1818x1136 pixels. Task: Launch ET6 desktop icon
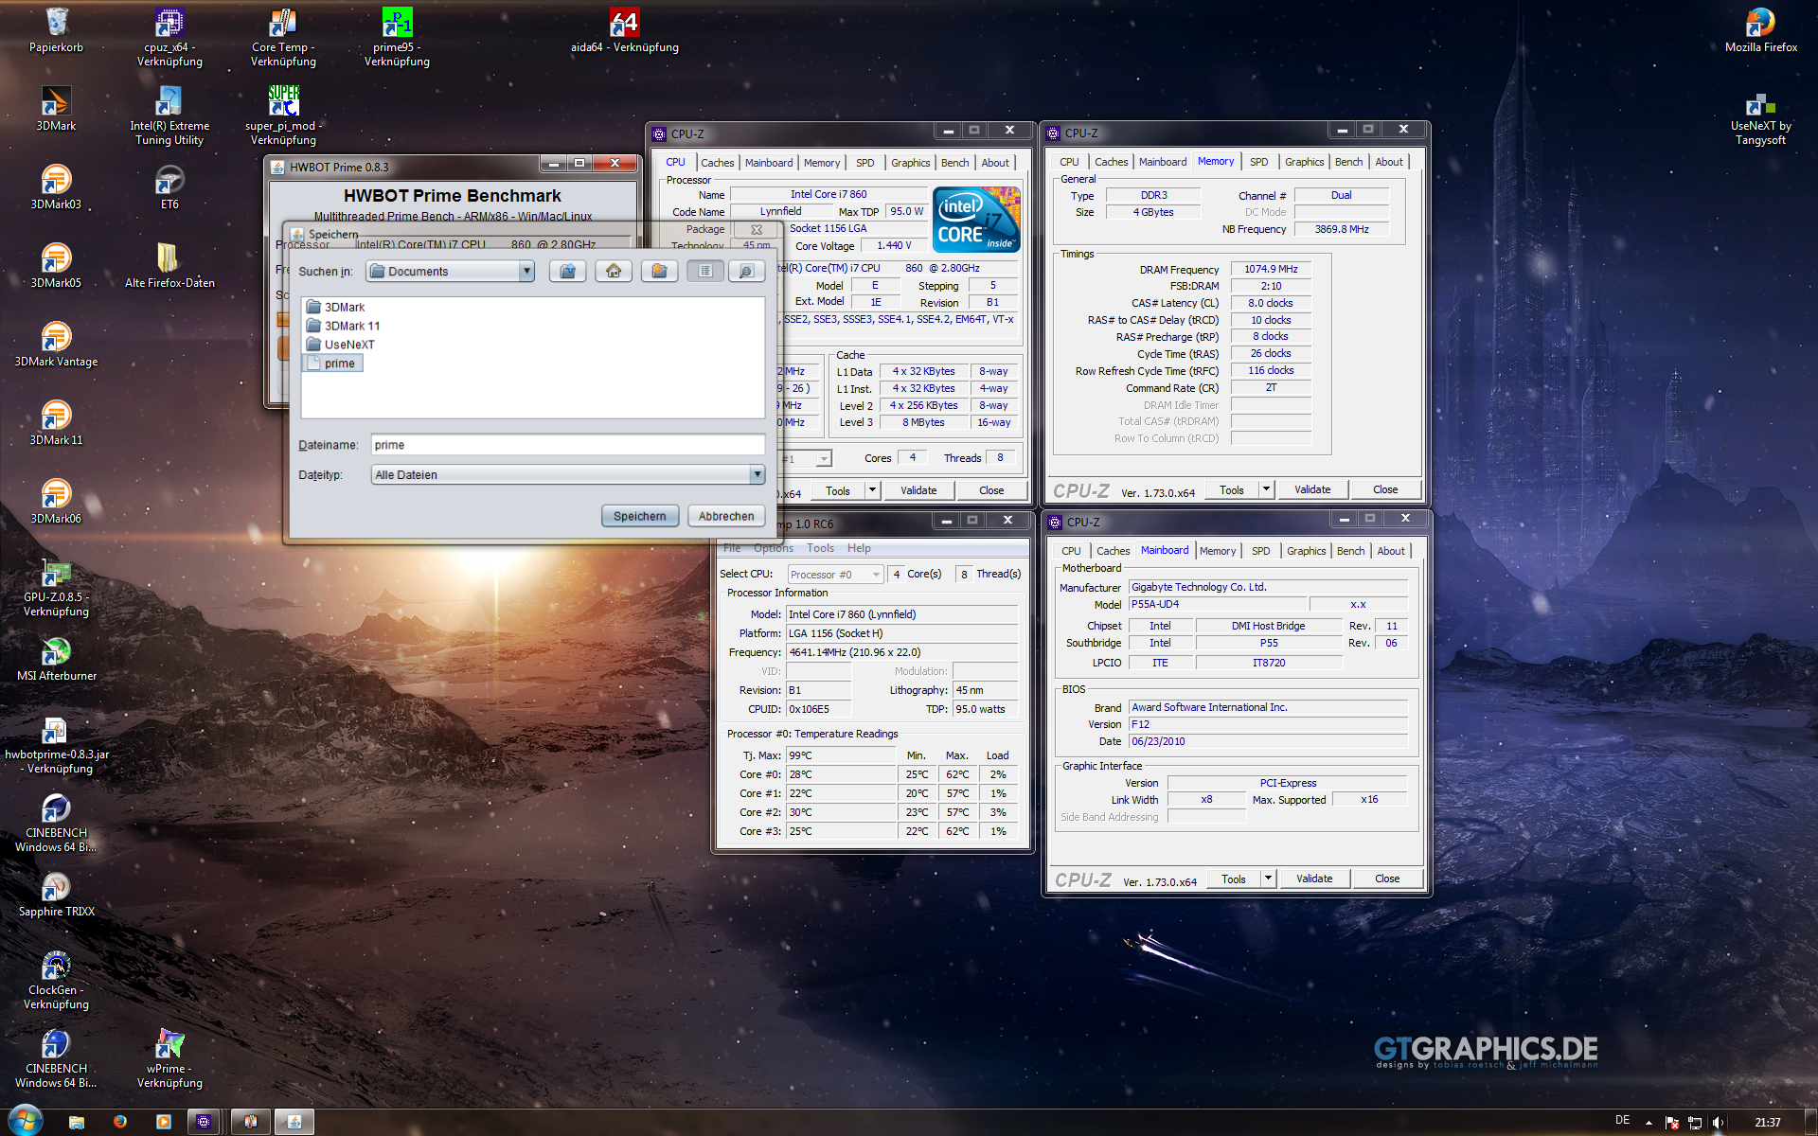click(x=169, y=187)
